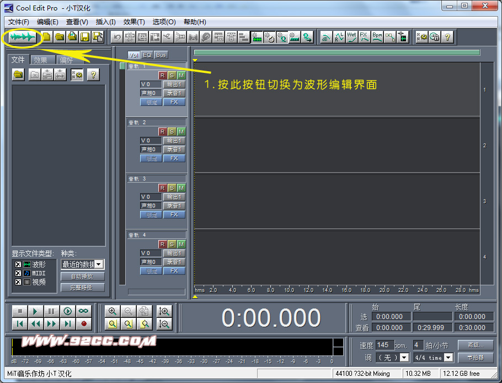Toggle the MIDI file type checkbox
The height and width of the screenshot is (383, 502).
(18, 273)
